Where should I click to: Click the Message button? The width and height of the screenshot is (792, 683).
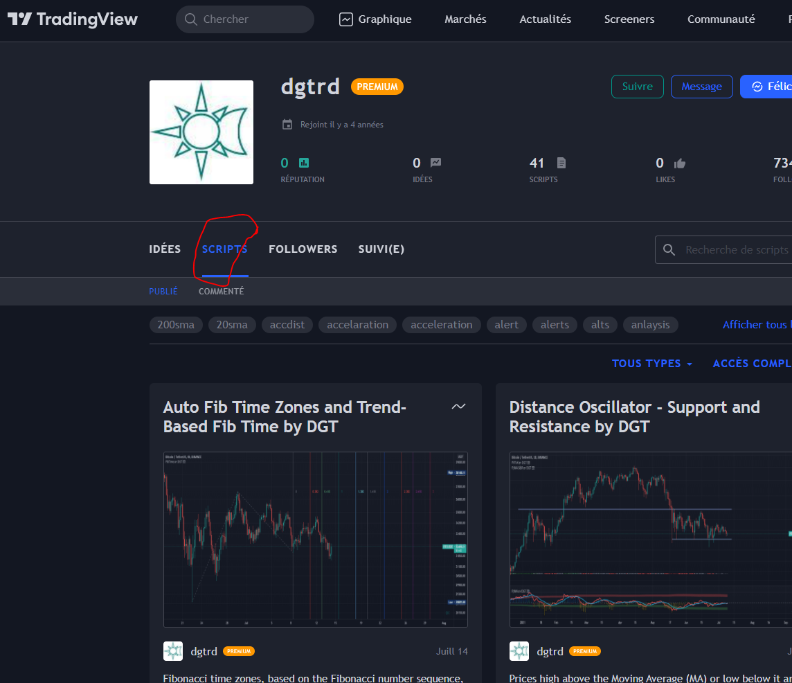pos(701,86)
